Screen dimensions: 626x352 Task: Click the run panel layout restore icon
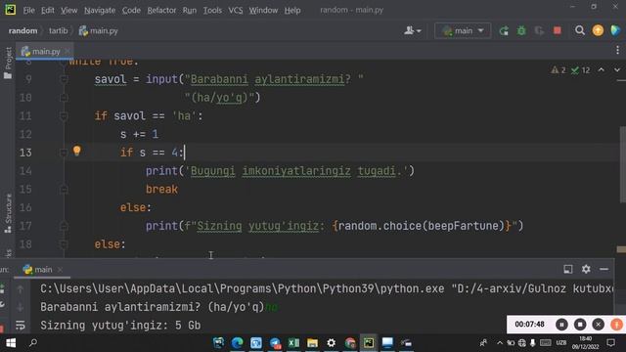pyautogui.click(x=567, y=270)
